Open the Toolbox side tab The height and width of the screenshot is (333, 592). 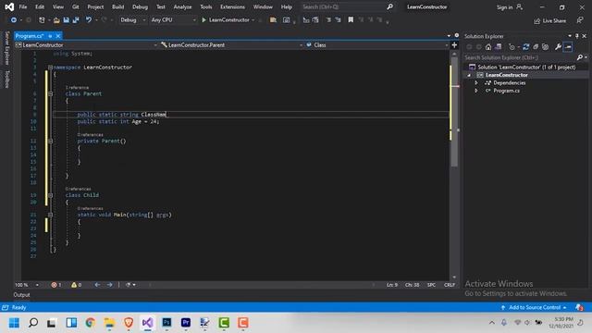pyautogui.click(x=6, y=79)
